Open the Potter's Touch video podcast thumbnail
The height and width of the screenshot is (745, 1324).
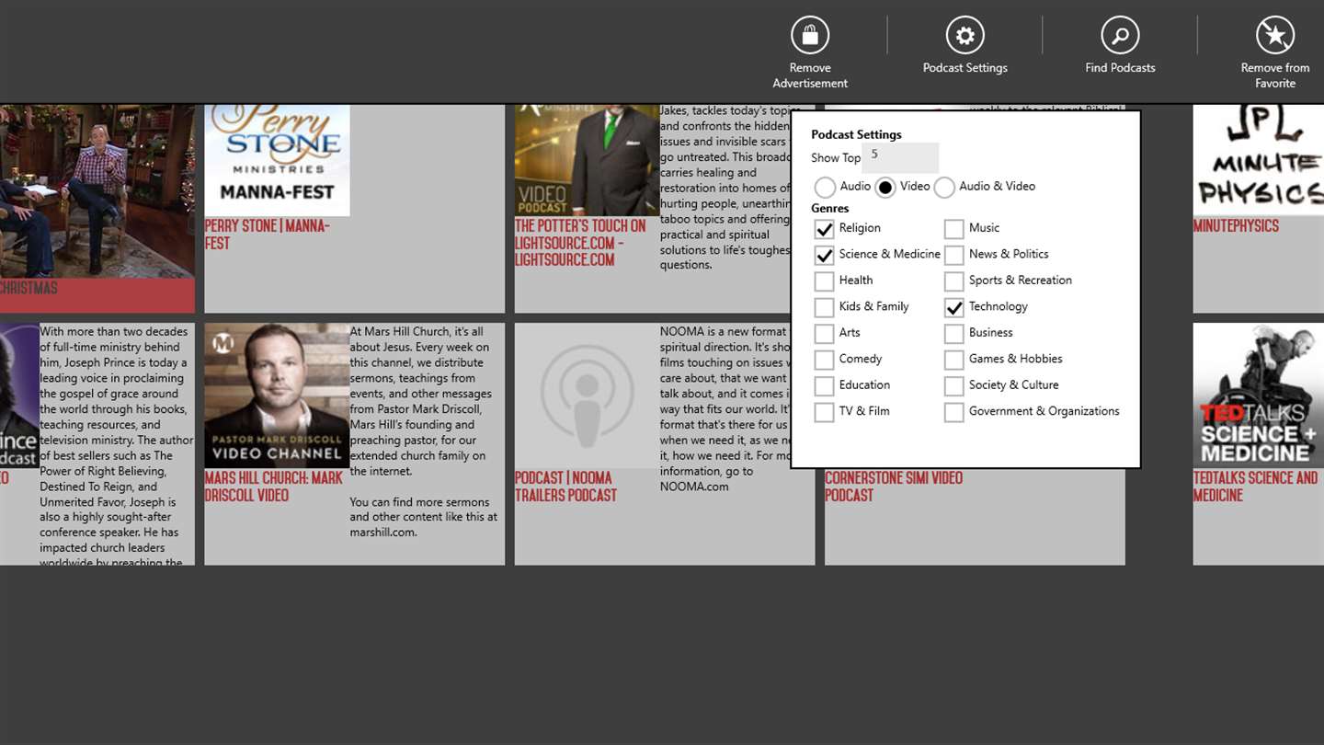587,160
